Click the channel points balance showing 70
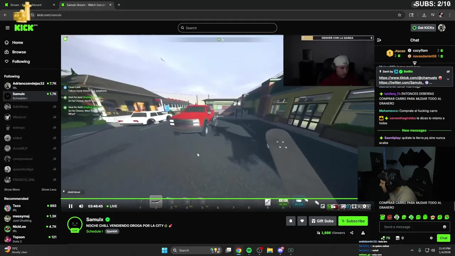Viewport: 455px width, 256px height. tap(385, 238)
